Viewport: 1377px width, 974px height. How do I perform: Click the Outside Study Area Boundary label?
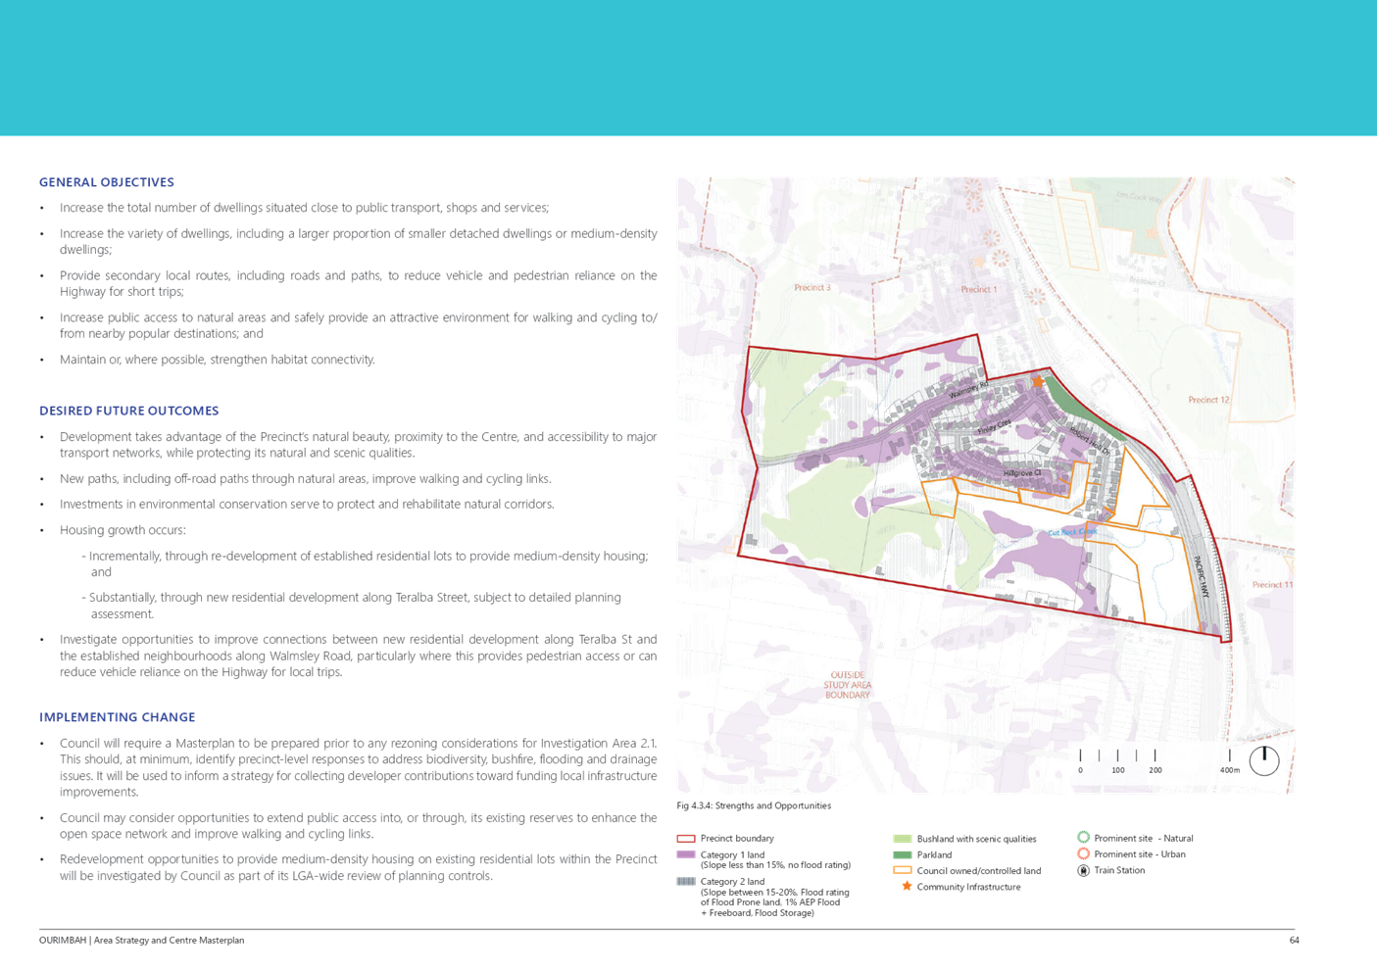point(848,685)
